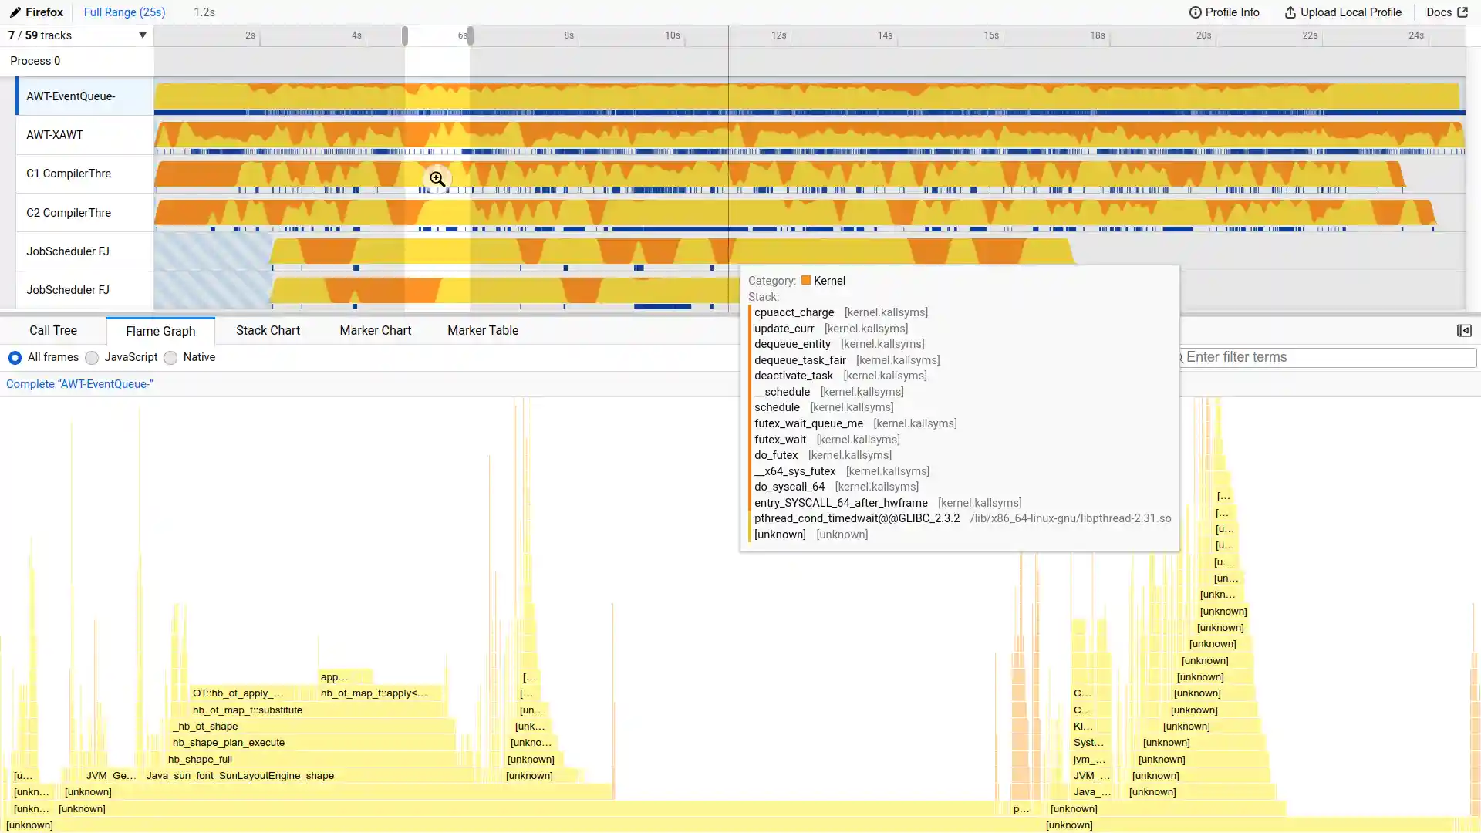
Task: Click the hb_shape_full frame in the flame graph
Action: 201,759
